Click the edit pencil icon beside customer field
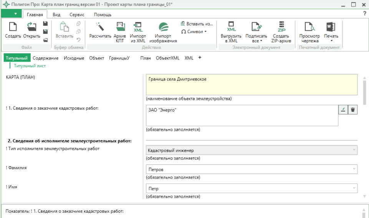Image resolution: width=369 pixels, height=218 pixels. pos(343,110)
